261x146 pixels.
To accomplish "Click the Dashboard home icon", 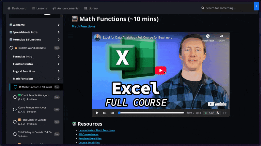I will [x=9, y=8].
